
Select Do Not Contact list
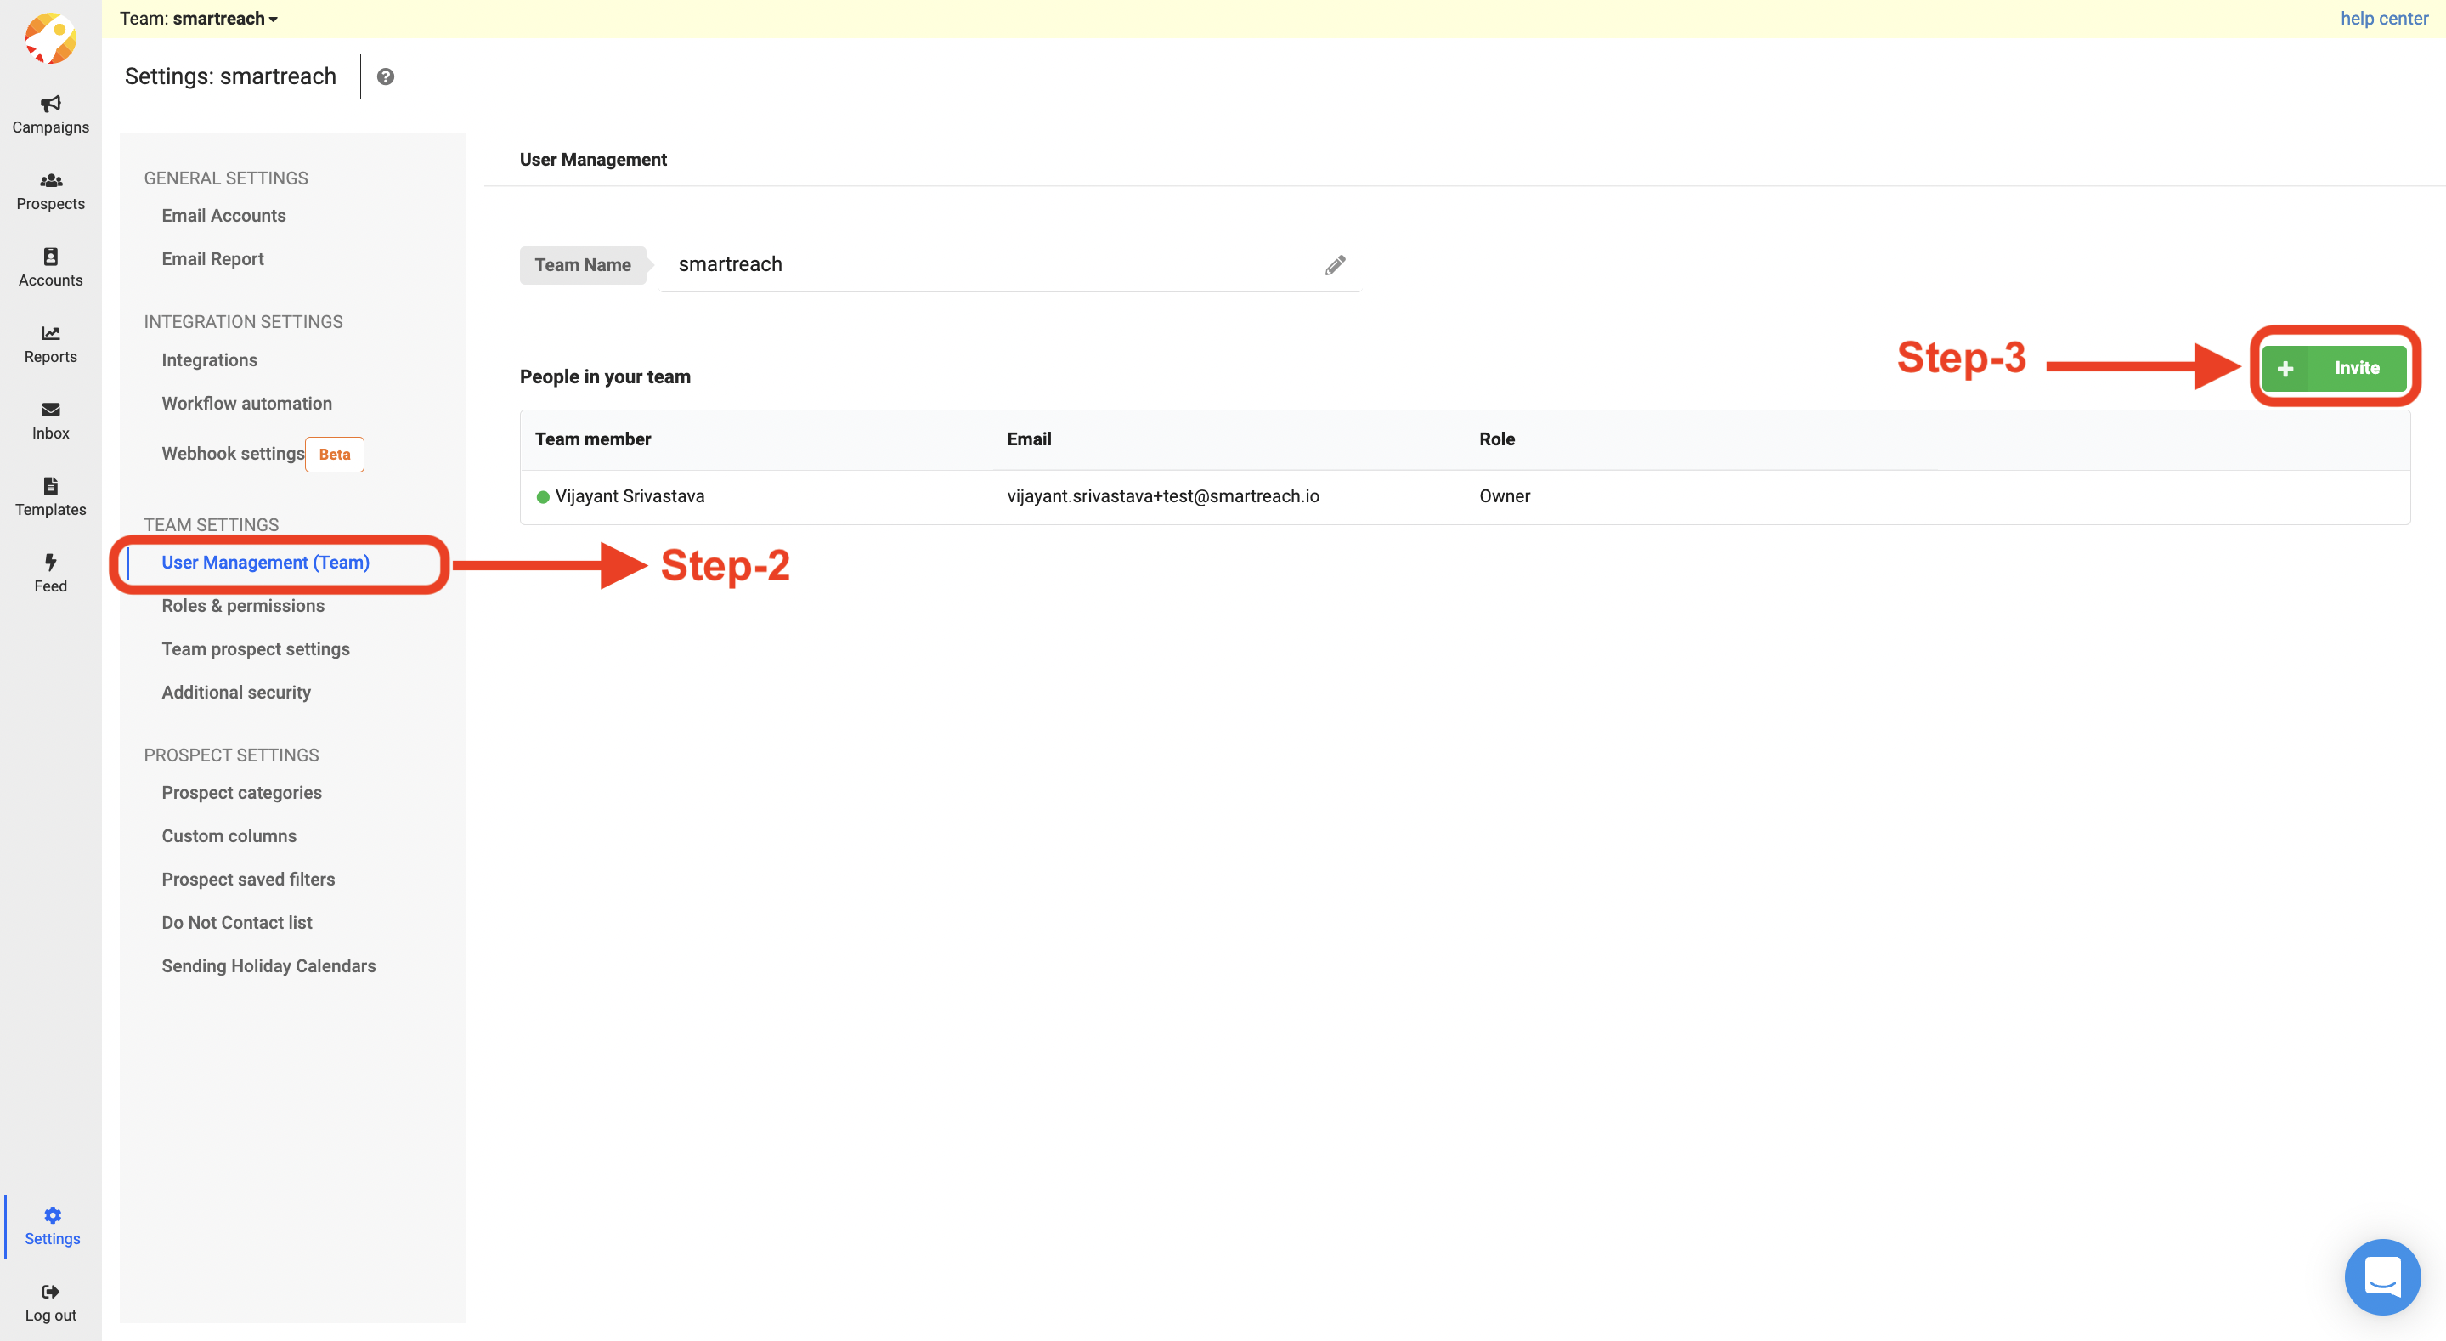click(x=236, y=922)
